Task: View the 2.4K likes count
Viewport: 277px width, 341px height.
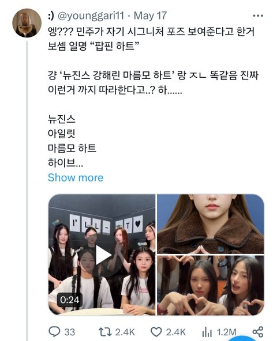Action: [x=175, y=332]
